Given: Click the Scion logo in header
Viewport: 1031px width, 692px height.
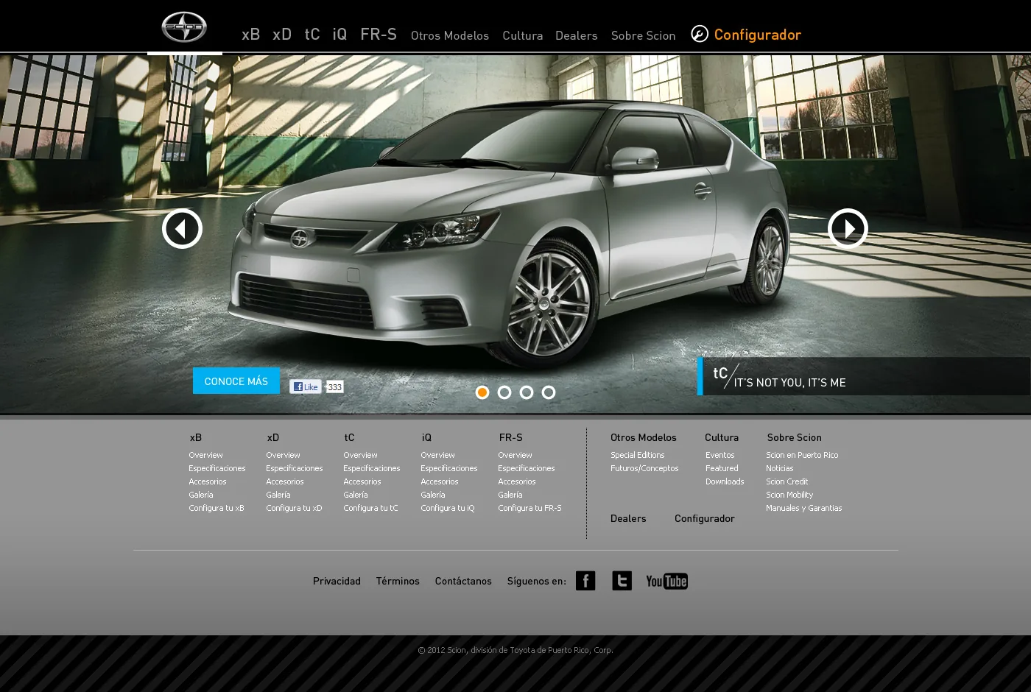Looking at the screenshot, I should (x=184, y=28).
